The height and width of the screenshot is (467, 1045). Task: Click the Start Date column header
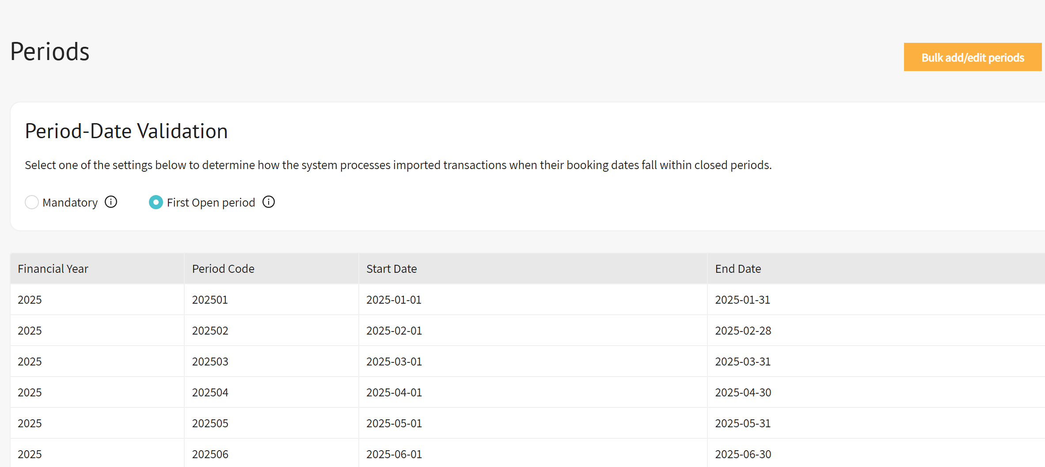[x=391, y=269]
